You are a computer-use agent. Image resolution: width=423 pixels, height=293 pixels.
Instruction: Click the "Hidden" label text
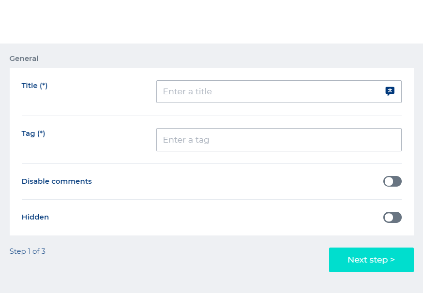click(x=35, y=217)
